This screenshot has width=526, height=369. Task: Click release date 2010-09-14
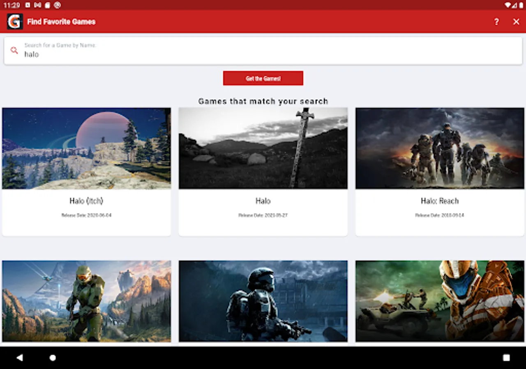(x=440, y=215)
